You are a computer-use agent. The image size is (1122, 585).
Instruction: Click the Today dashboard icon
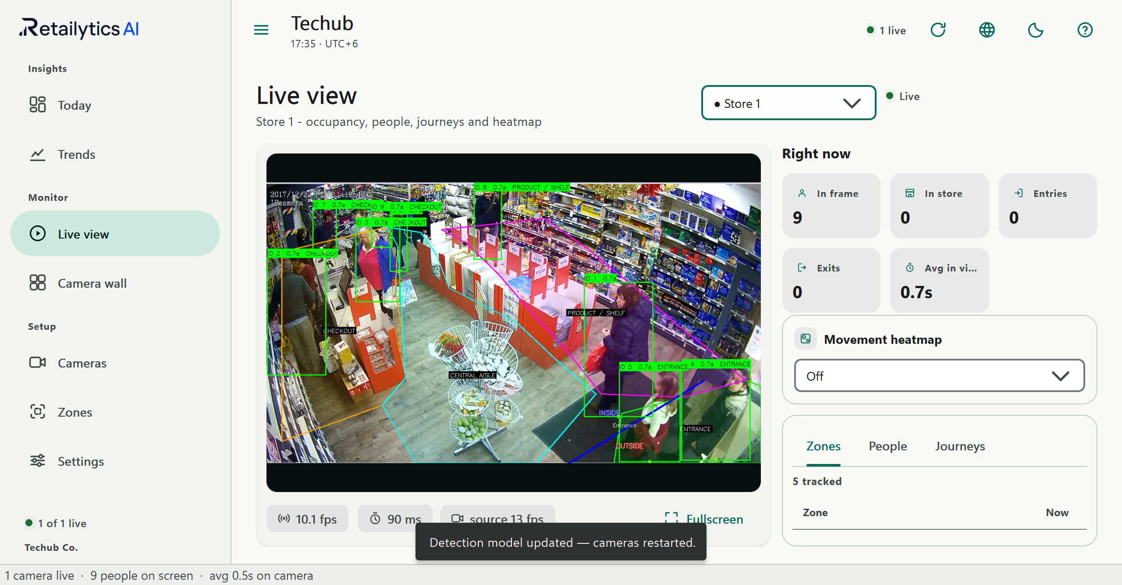(38, 104)
